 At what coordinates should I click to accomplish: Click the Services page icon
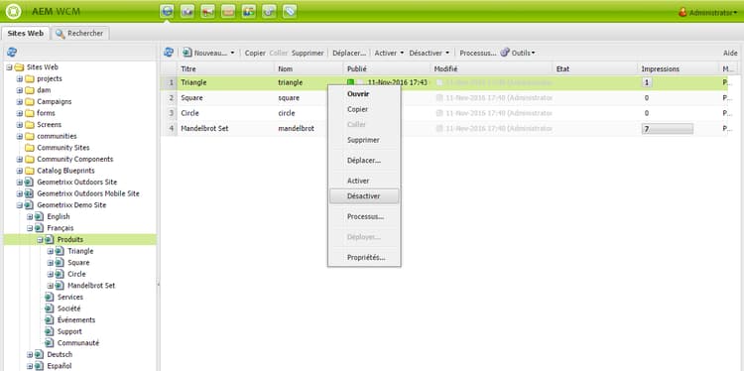pyautogui.click(x=50, y=297)
